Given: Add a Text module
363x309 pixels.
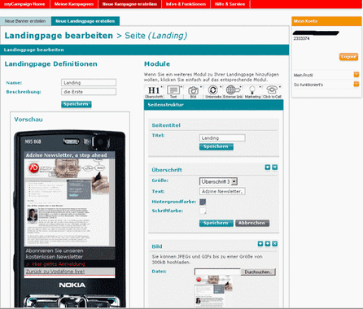Looking at the screenshot, I should point(173,92).
